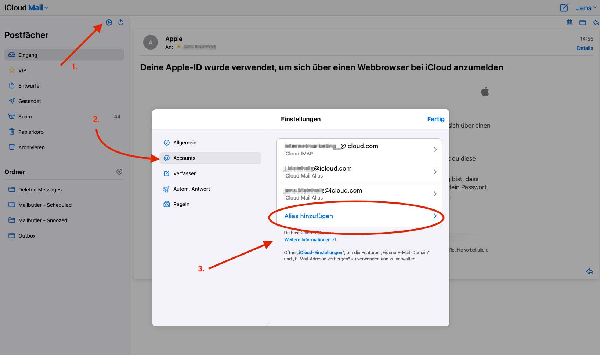Open Alias hinzufügen to add alias

pyautogui.click(x=359, y=216)
